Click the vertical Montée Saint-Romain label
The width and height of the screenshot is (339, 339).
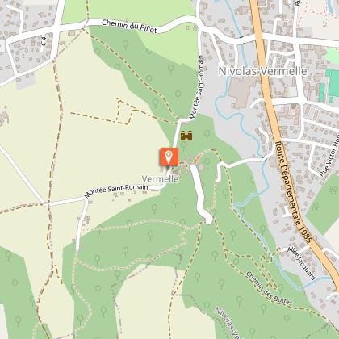tap(196, 87)
